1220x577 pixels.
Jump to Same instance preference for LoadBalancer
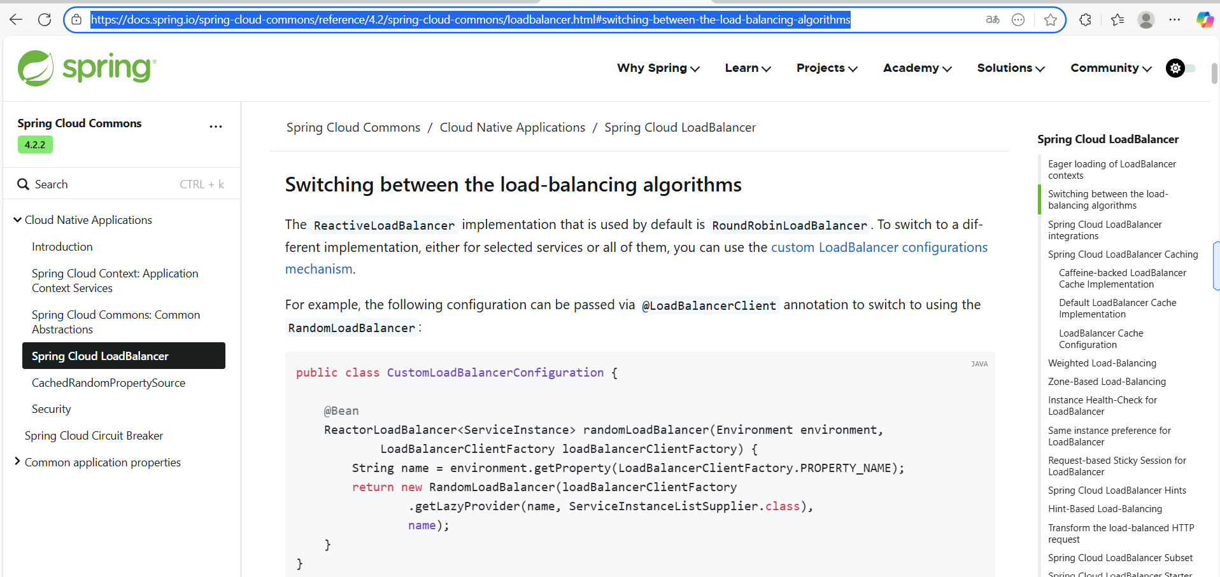click(x=1110, y=436)
